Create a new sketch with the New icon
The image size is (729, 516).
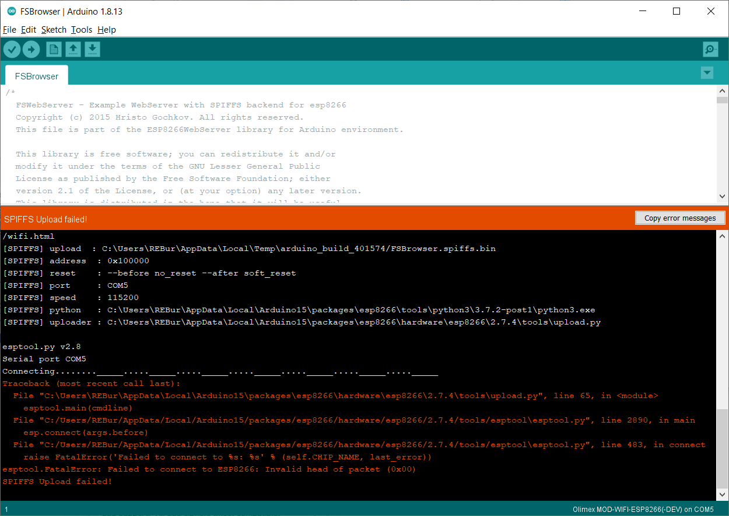(x=54, y=50)
